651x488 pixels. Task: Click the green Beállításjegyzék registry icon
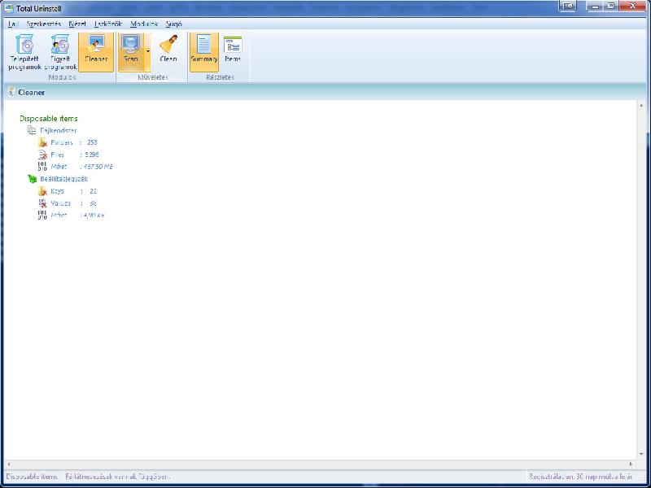32,179
